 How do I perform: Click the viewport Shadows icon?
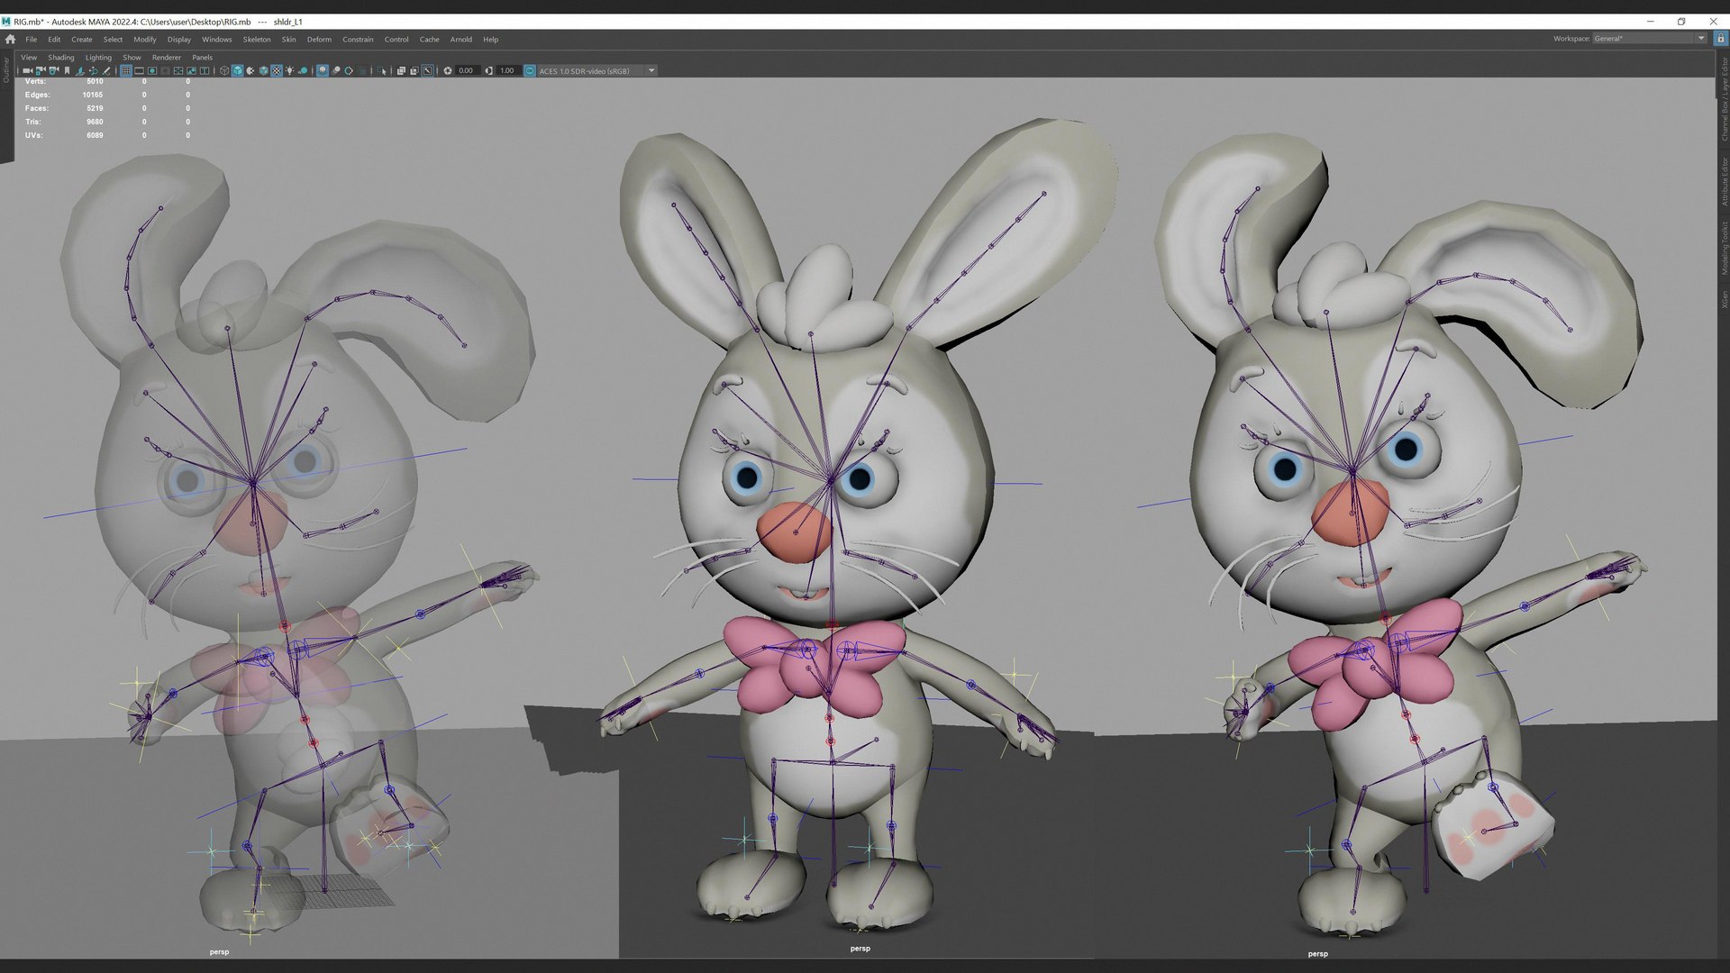click(303, 70)
